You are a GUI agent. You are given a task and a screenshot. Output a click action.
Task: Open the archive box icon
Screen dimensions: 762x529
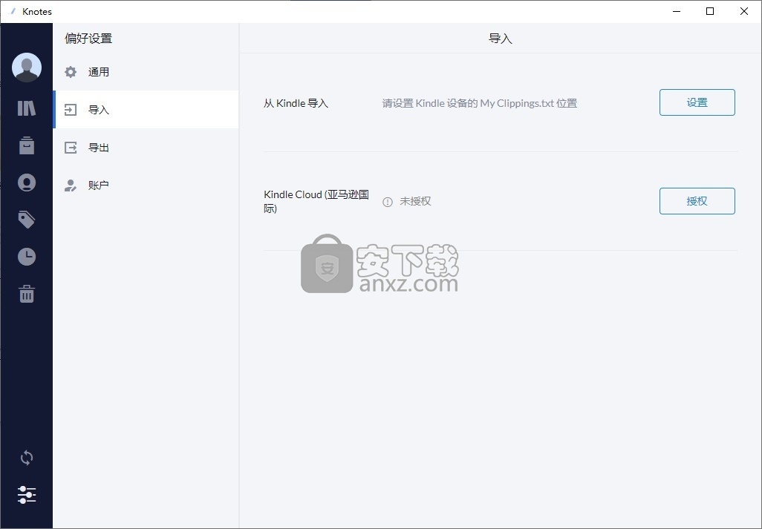27,145
